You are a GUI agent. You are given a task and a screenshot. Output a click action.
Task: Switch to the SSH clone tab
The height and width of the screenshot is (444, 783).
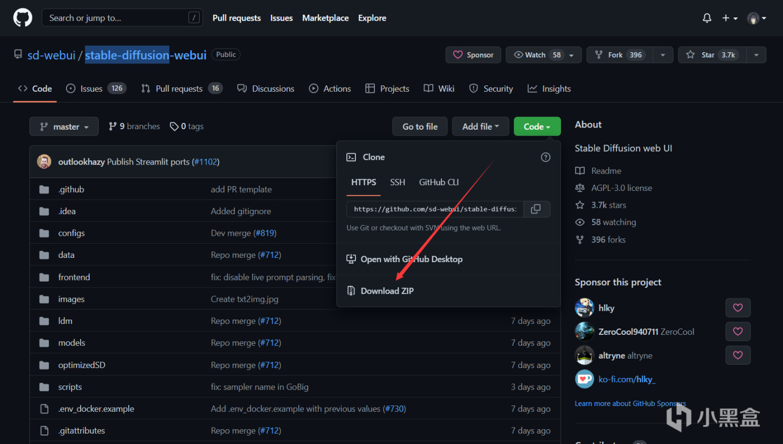398,182
